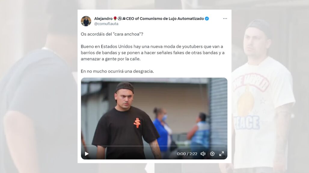Click the hammer and sickle emoji
Viewport: 309px width, 173px height.
[x=124, y=19]
